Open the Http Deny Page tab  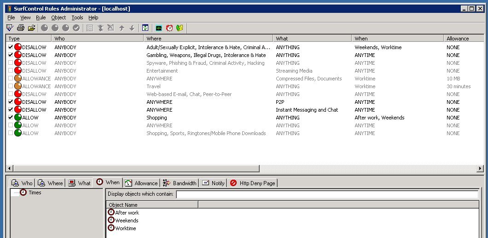click(x=252, y=183)
